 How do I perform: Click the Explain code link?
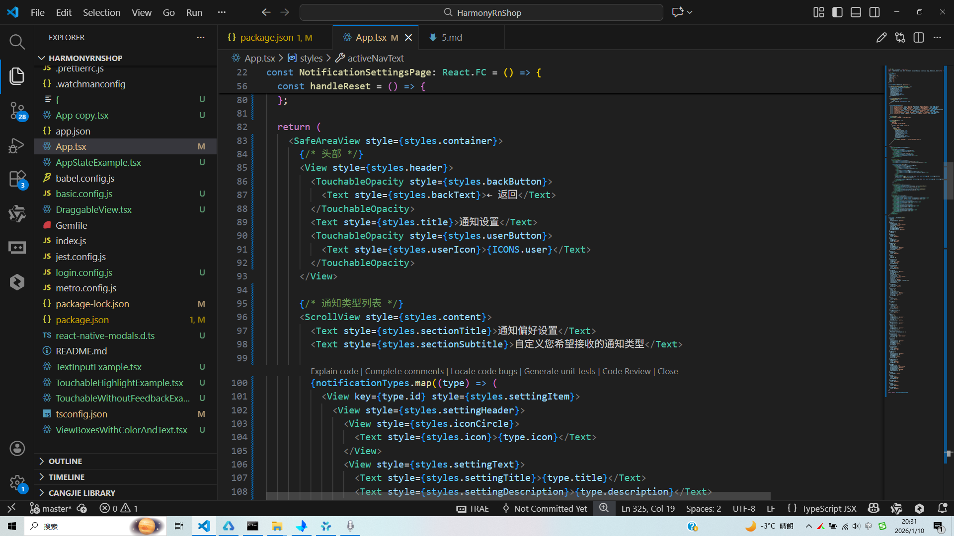coord(334,371)
